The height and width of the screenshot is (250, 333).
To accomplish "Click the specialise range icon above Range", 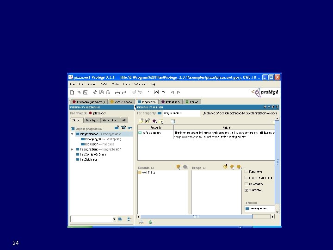I will coord(226,167).
